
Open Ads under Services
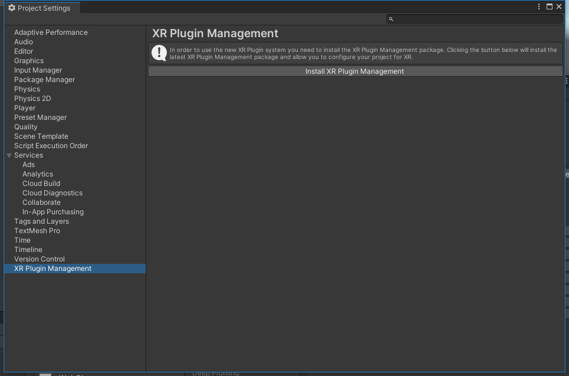[x=29, y=165]
